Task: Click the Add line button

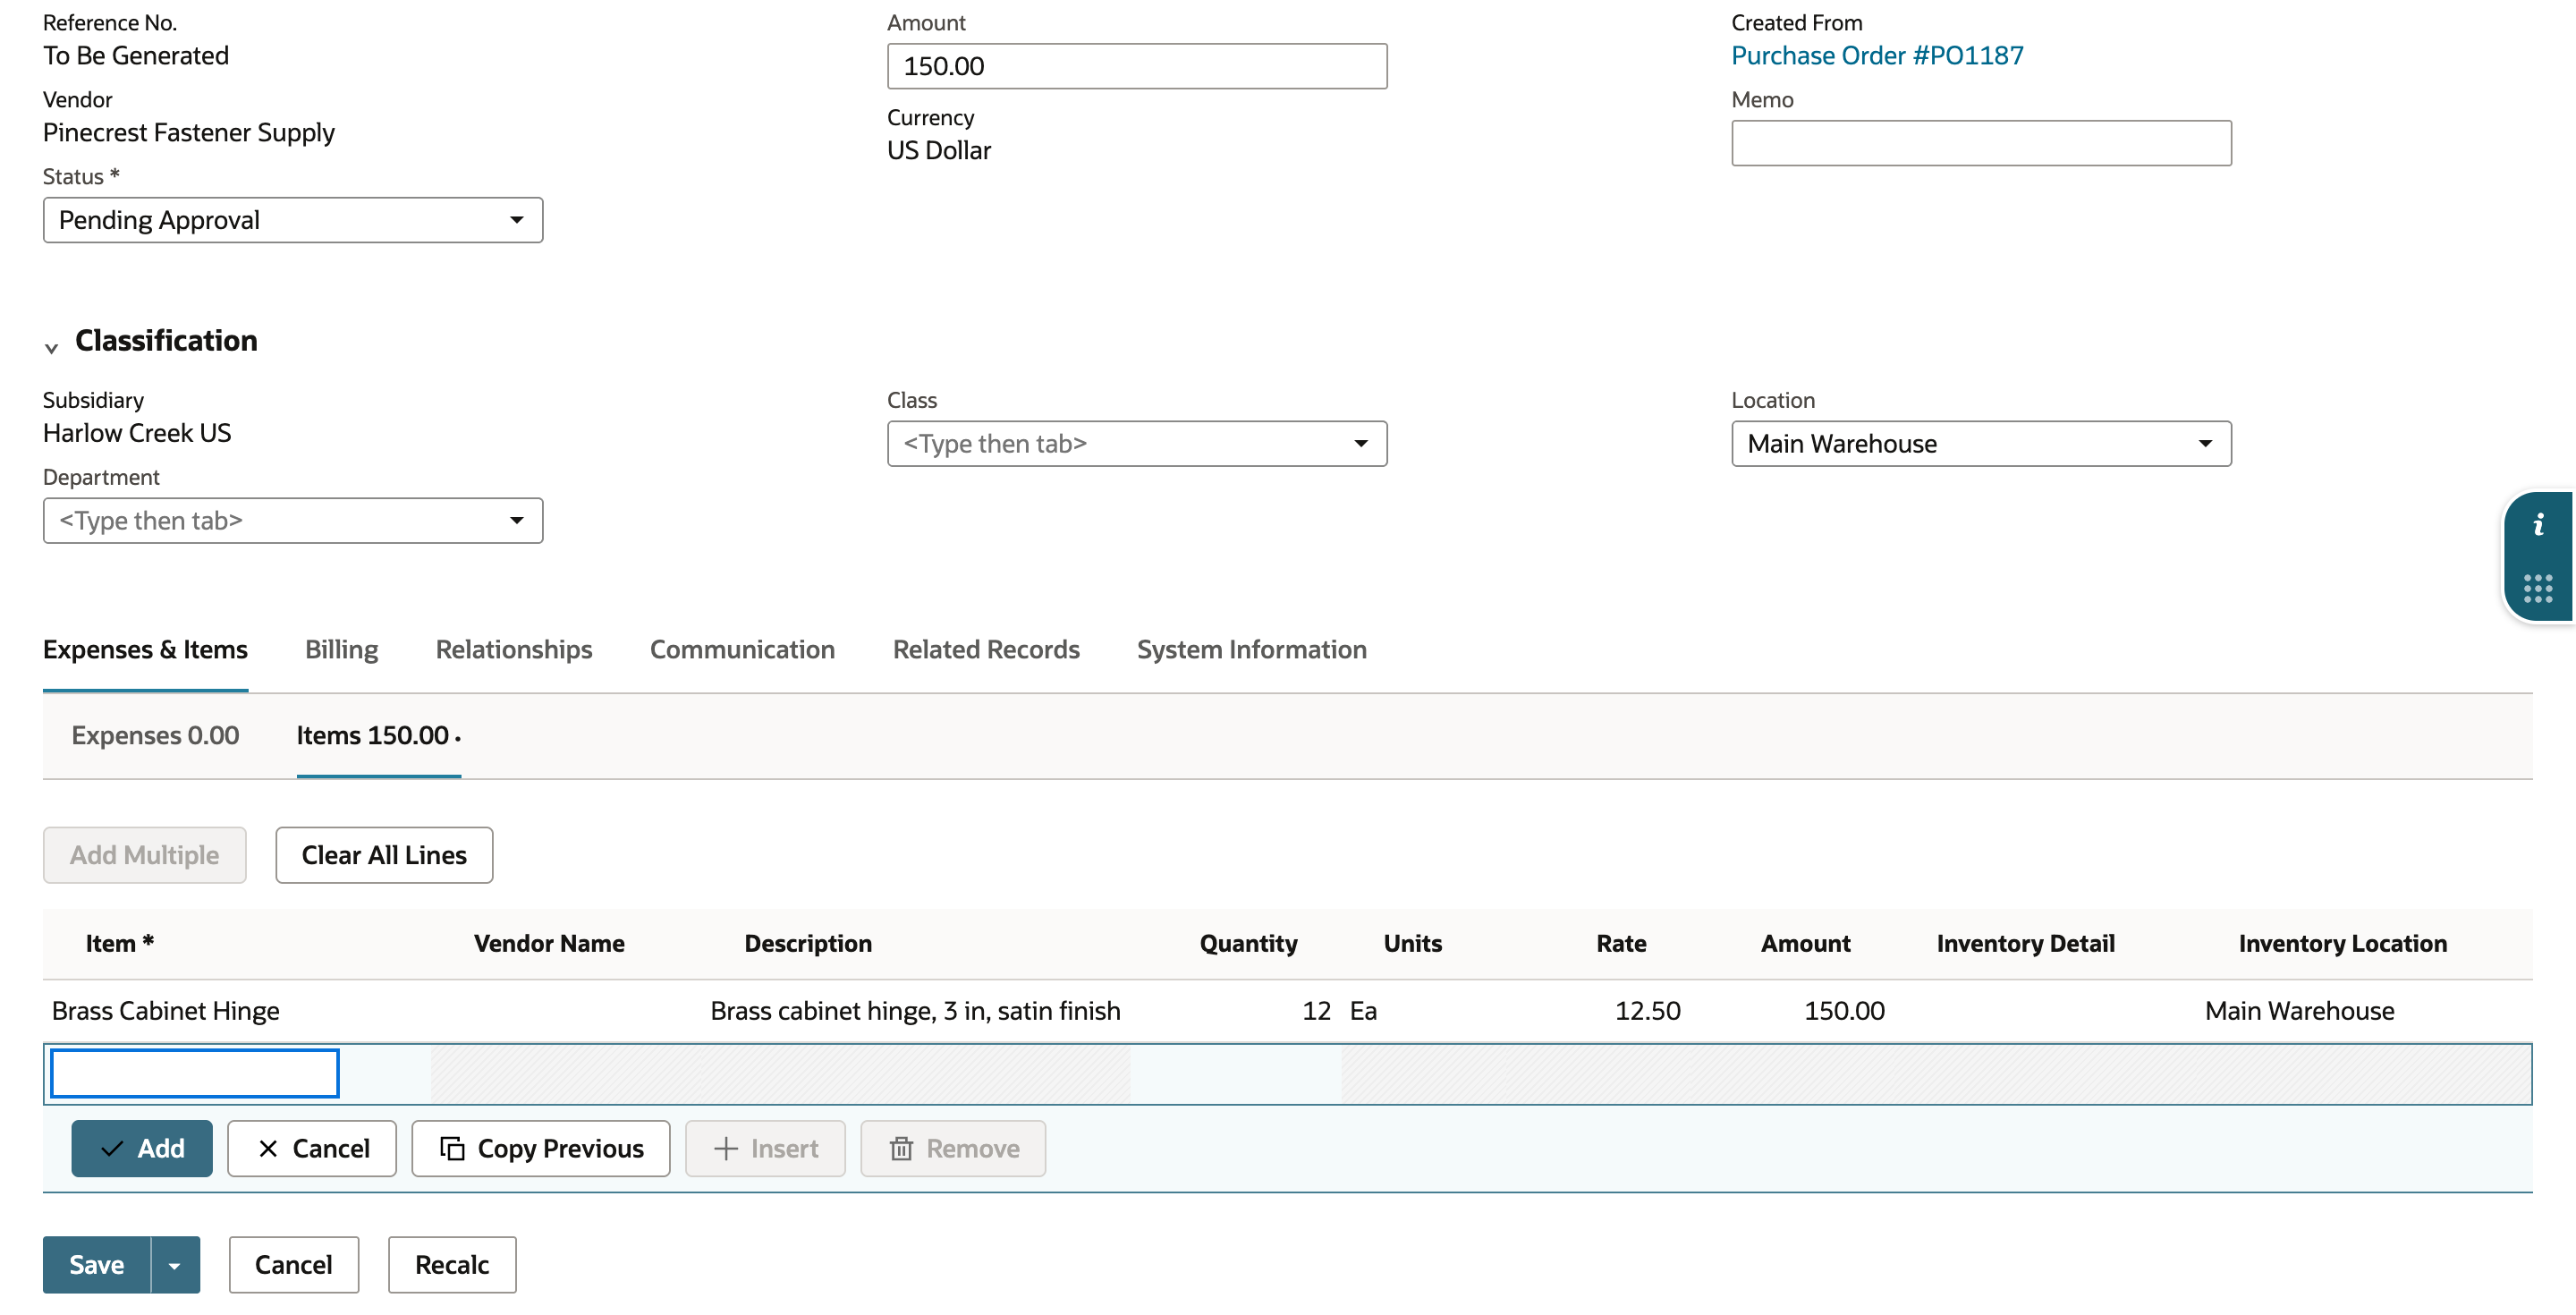Action: click(x=142, y=1149)
